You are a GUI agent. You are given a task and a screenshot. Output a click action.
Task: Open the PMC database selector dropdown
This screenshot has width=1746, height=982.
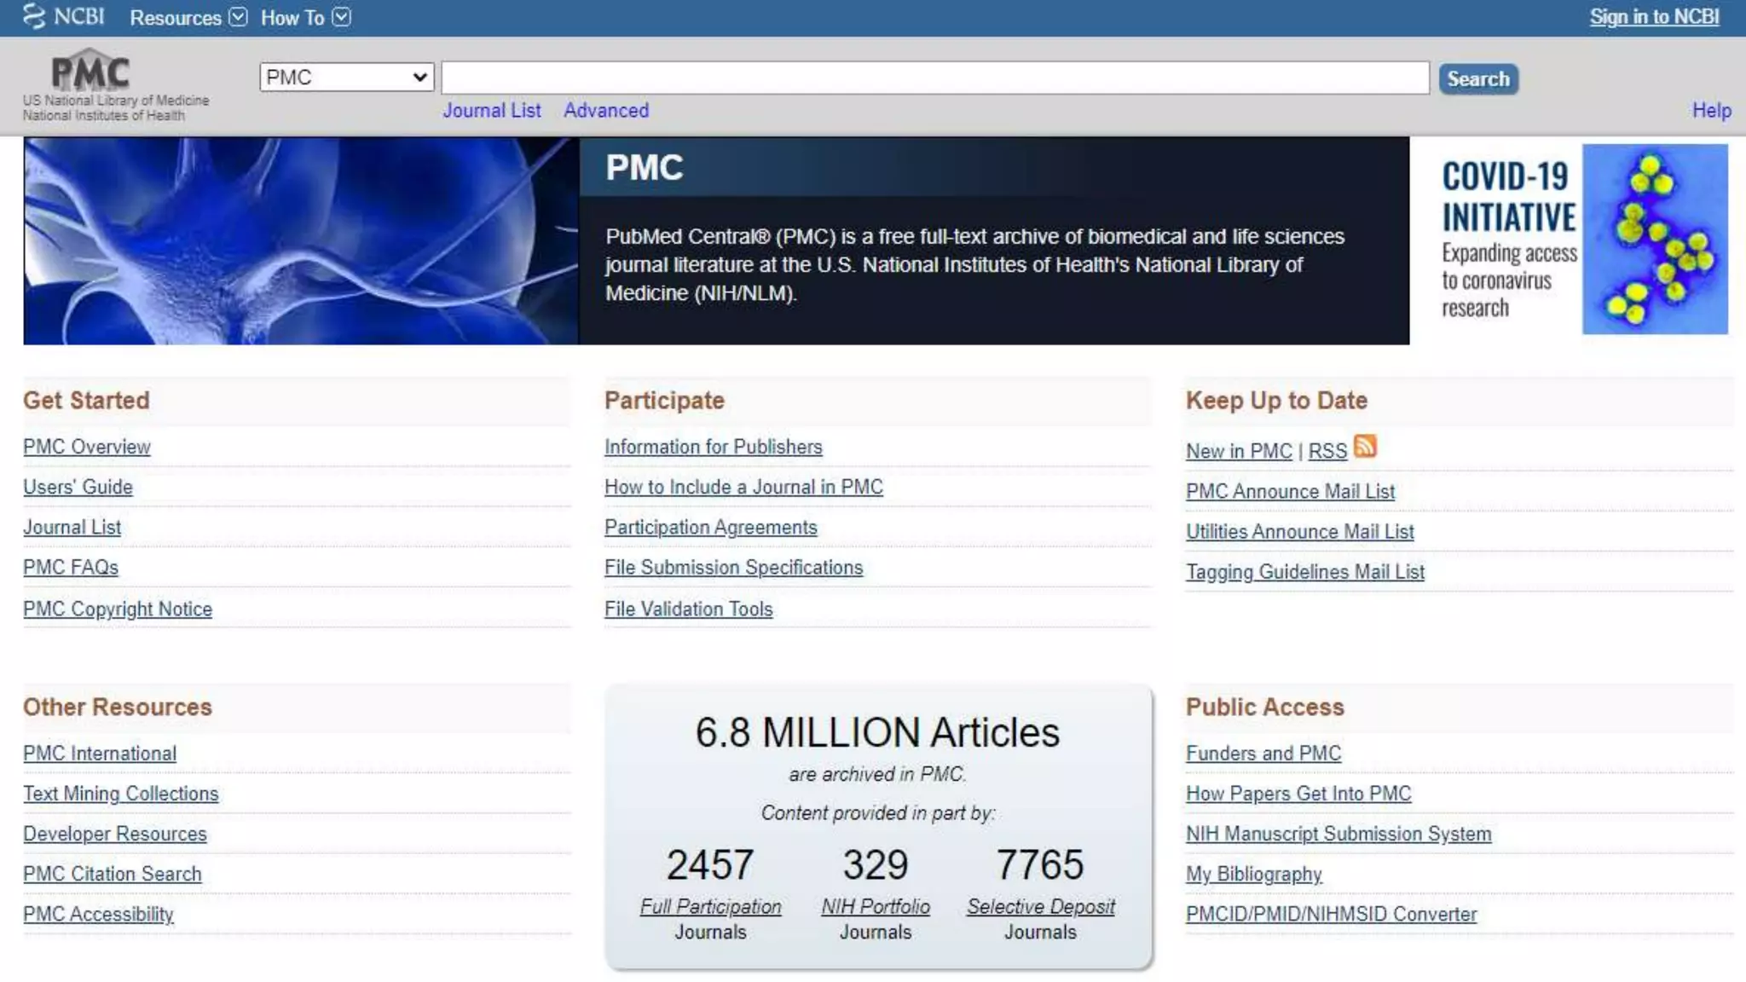click(346, 78)
